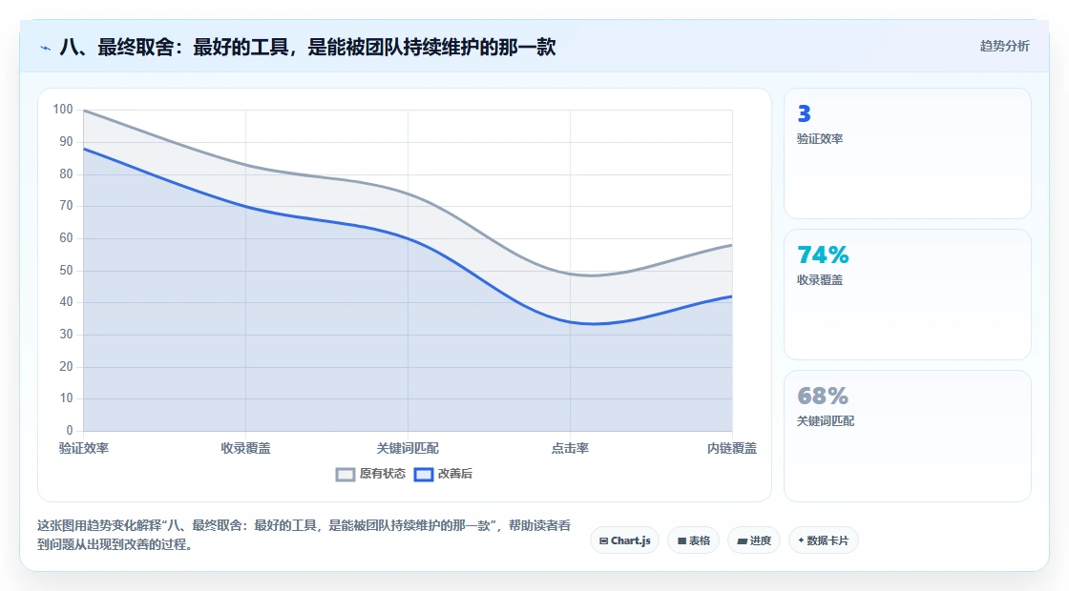Click the 验证效率 label under 3

coord(820,139)
